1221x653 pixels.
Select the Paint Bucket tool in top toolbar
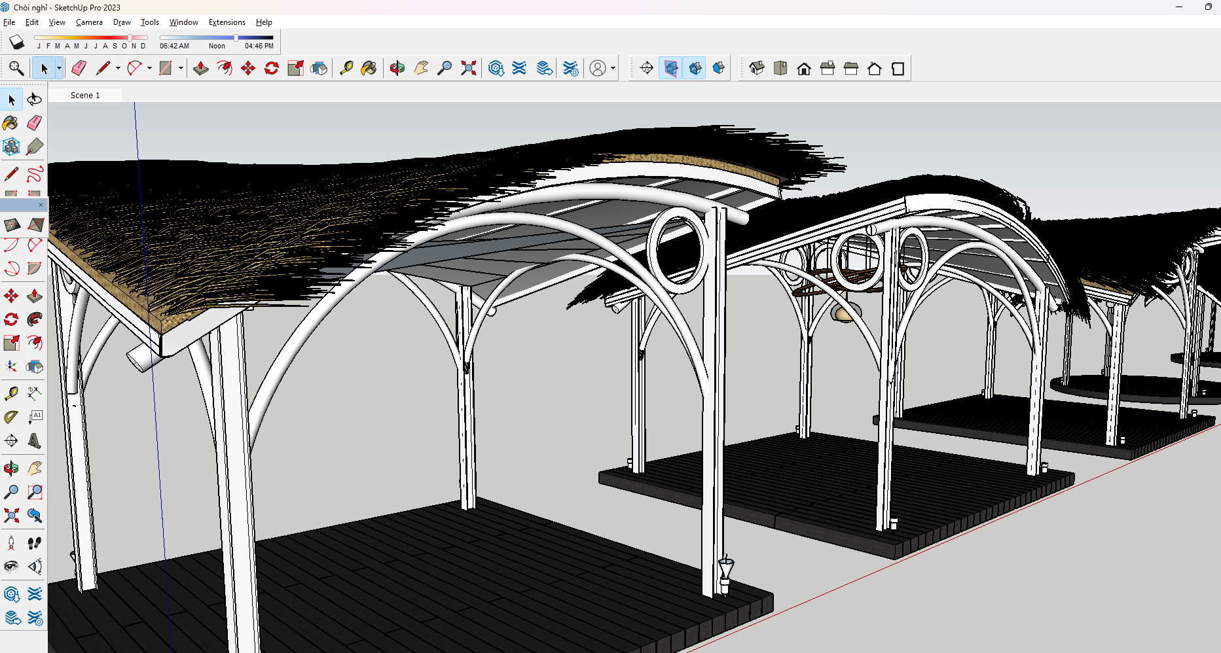(369, 68)
